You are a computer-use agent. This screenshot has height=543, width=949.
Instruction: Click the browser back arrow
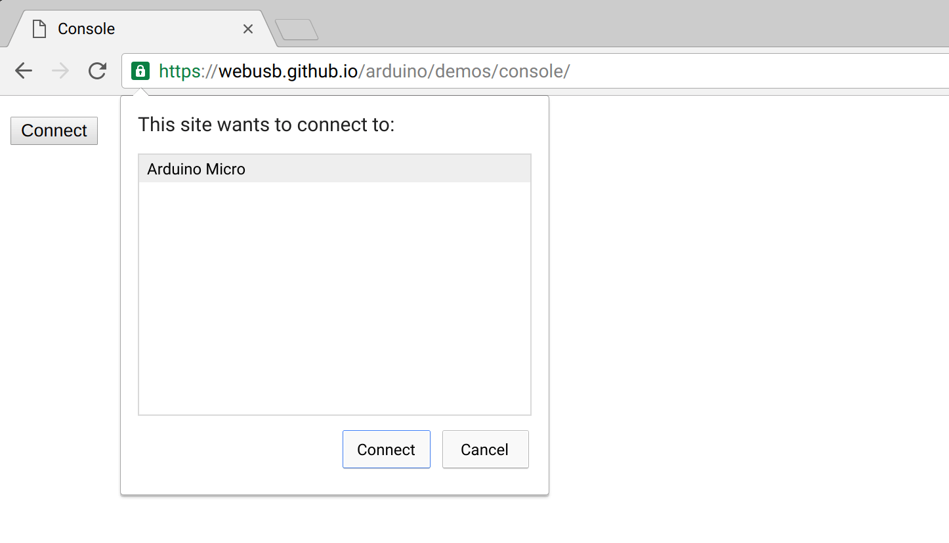24,71
